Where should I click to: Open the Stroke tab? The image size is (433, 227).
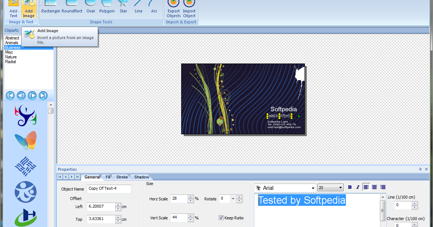click(122, 177)
